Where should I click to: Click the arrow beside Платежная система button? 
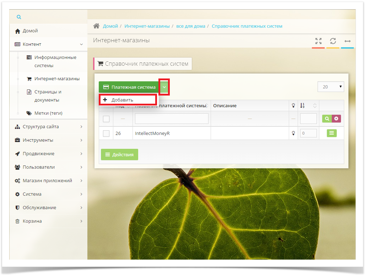(x=164, y=87)
